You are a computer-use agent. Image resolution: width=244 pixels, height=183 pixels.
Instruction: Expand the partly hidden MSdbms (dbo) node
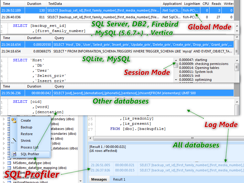coord(4,158)
